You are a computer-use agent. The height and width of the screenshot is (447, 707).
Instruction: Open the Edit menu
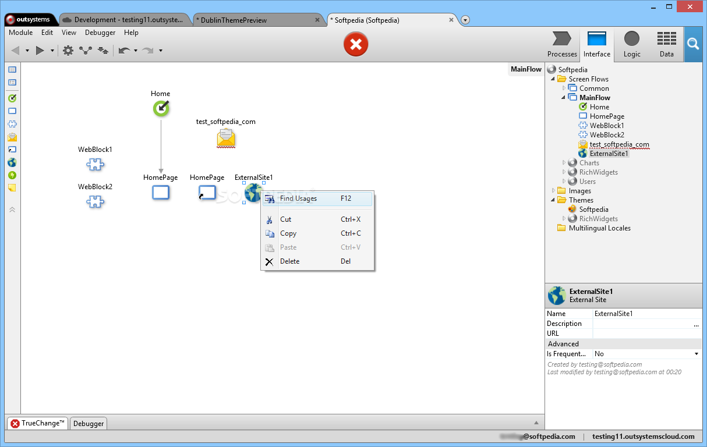click(47, 33)
